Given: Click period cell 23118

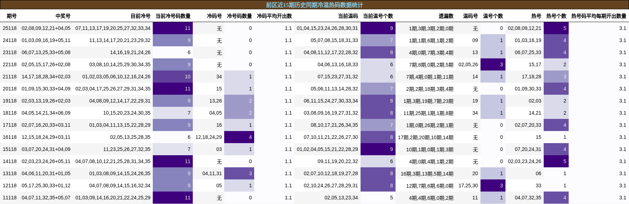Looking at the screenshot, I should [10, 52].
